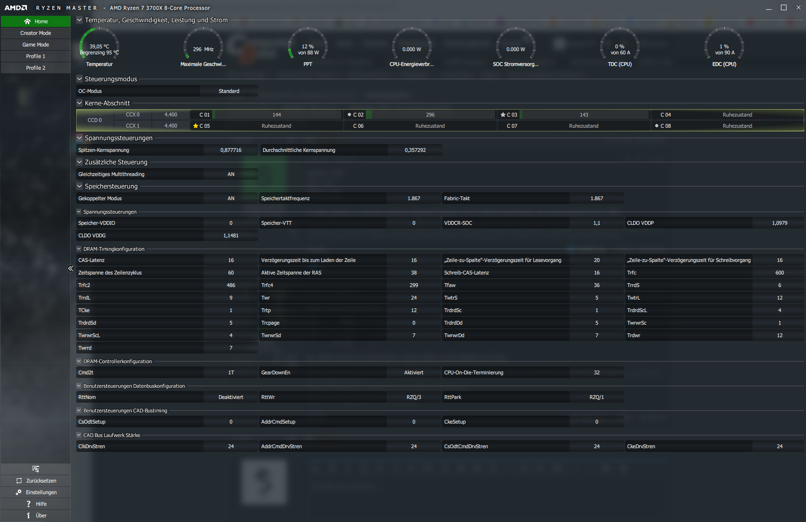Image resolution: width=806 pixels, height=522 pixels.
Task: Select the CCX 1 cell
Action: coord(133,126)
